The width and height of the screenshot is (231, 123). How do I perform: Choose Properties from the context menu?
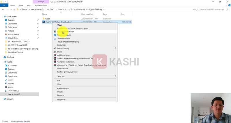click(61, 100)
